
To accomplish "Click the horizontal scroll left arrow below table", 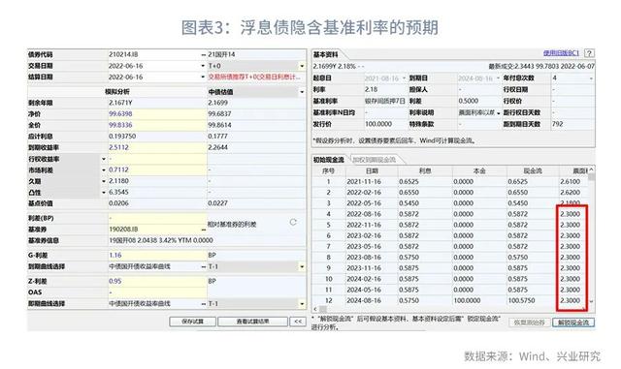I will (x=315, y=309).
